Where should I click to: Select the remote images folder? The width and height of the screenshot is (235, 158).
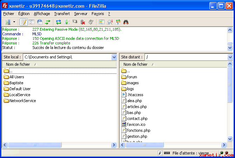pos(130,83)
